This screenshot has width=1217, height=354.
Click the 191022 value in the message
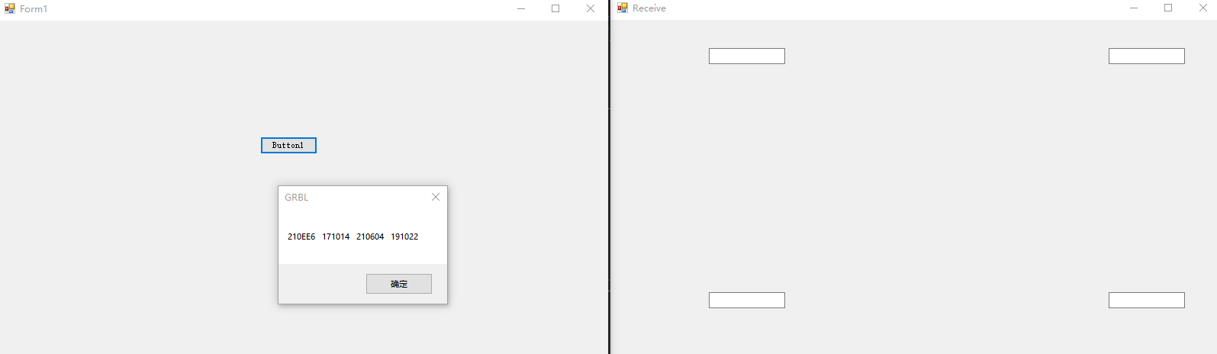point(404,237)
